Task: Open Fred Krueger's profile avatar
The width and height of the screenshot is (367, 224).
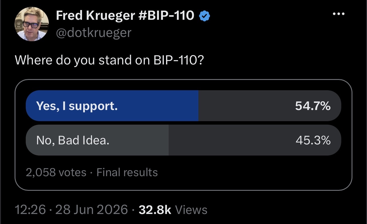Action: point(32,24)
